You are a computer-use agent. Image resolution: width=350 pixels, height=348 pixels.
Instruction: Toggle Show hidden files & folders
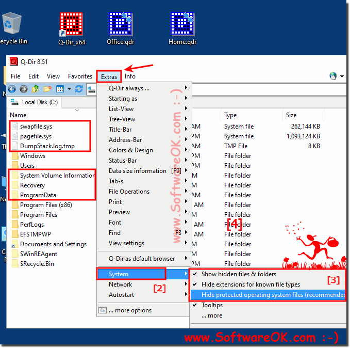tap(239, 274)
